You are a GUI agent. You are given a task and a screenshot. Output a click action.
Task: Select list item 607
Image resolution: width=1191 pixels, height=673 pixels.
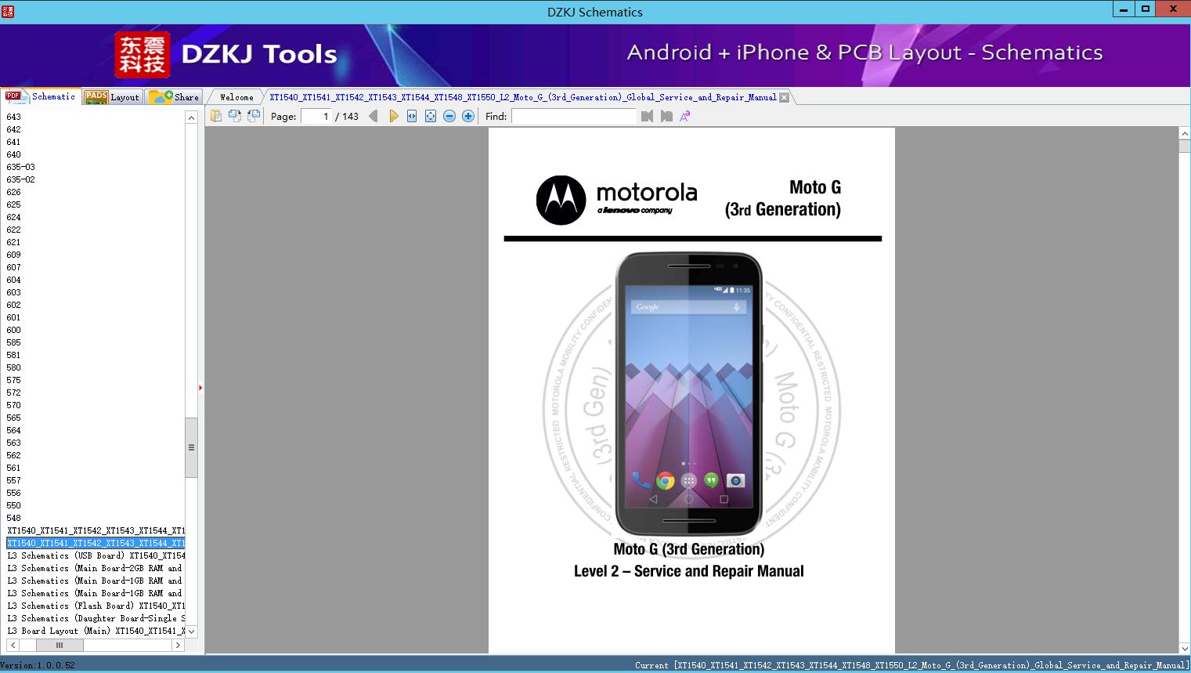tap(14, 267)
